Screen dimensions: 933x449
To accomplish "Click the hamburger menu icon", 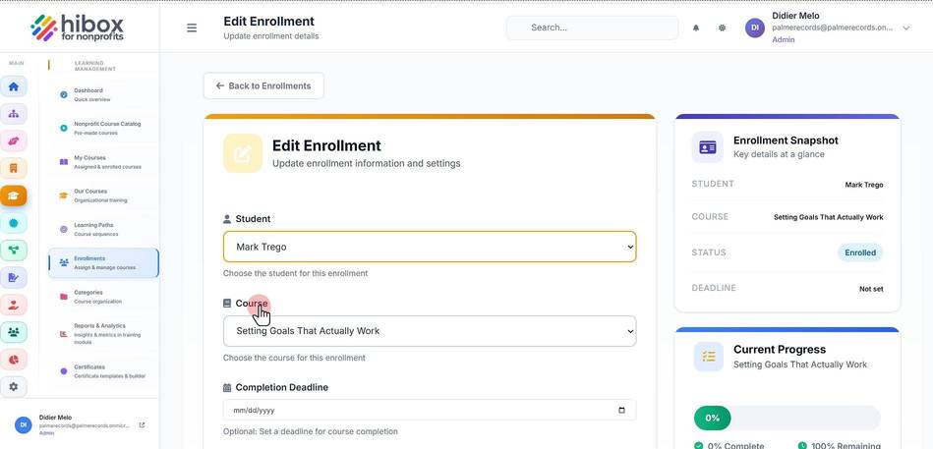I will (x=192, y=28).
